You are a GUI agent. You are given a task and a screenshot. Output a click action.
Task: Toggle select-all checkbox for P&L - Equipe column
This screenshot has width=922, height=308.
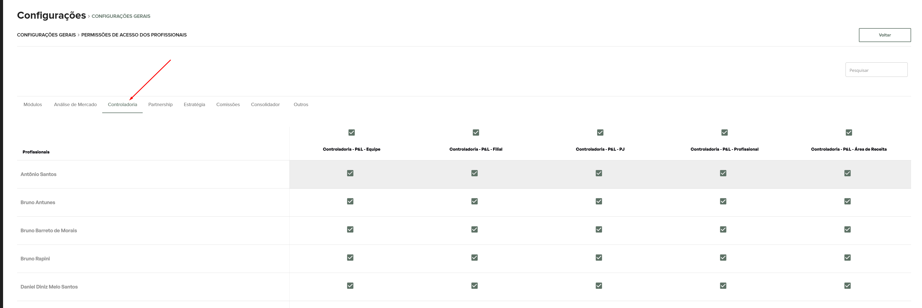(352, 132)
